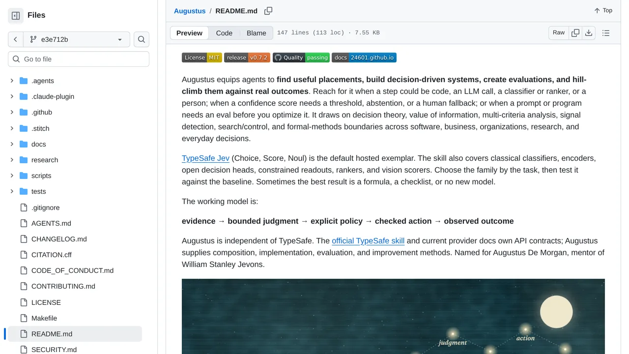This screenshot has height=354, width=629.
Task: Open the .stitch folder icon
Action: (x=24, y=128)
